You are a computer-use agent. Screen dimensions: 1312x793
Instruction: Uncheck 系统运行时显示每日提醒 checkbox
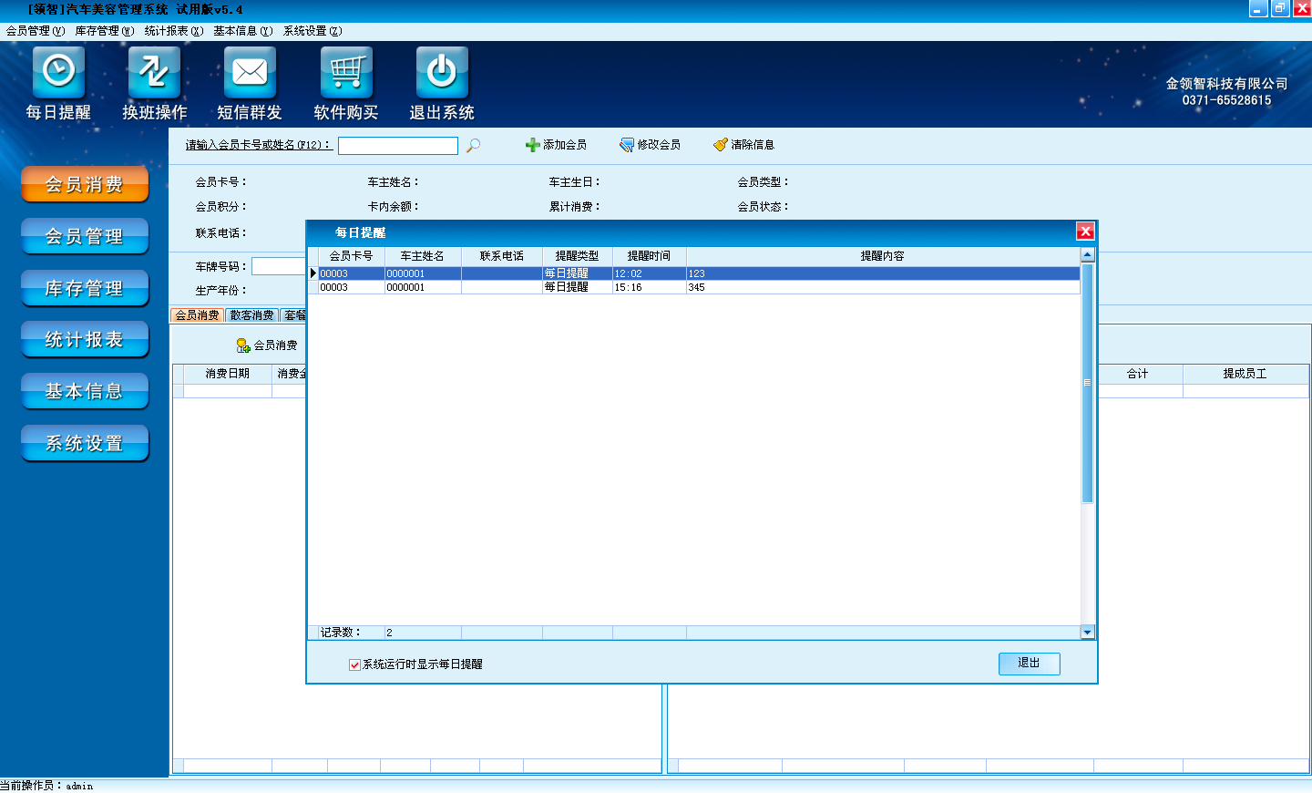354,665
